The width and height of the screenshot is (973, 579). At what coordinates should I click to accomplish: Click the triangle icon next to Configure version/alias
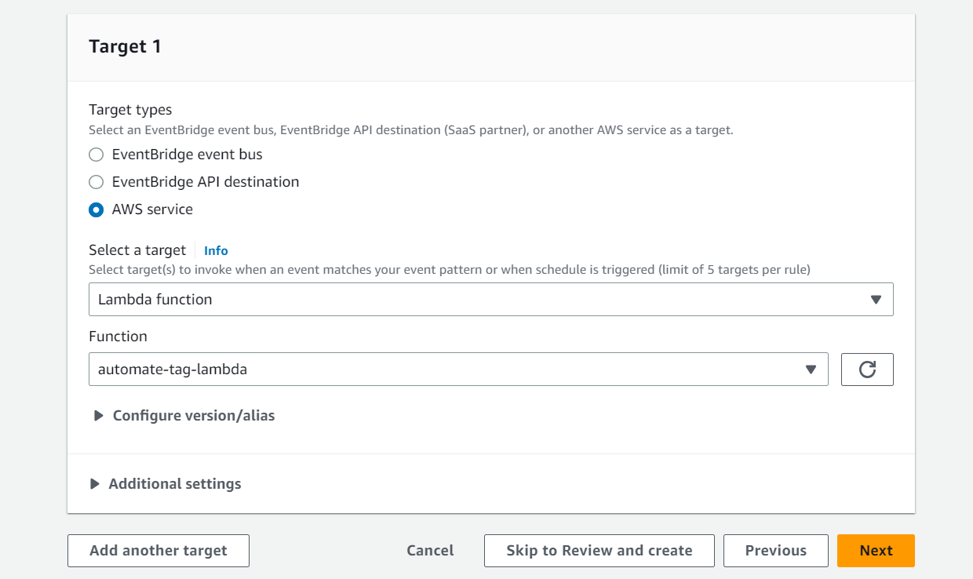click(98, 416)
